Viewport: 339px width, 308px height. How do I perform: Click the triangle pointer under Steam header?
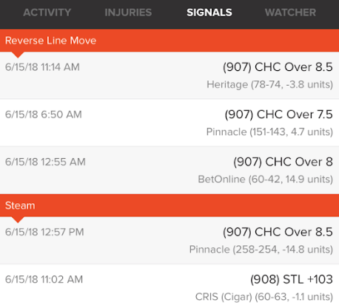(18, 220)
